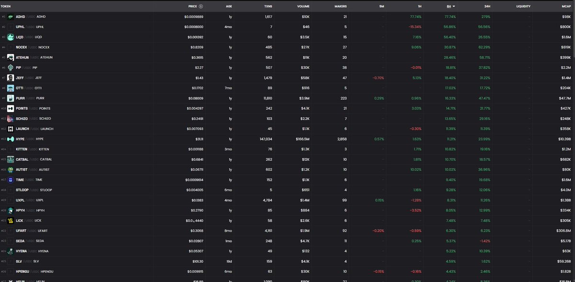Open the UPHL / USDC pair row

click(287, 27)
